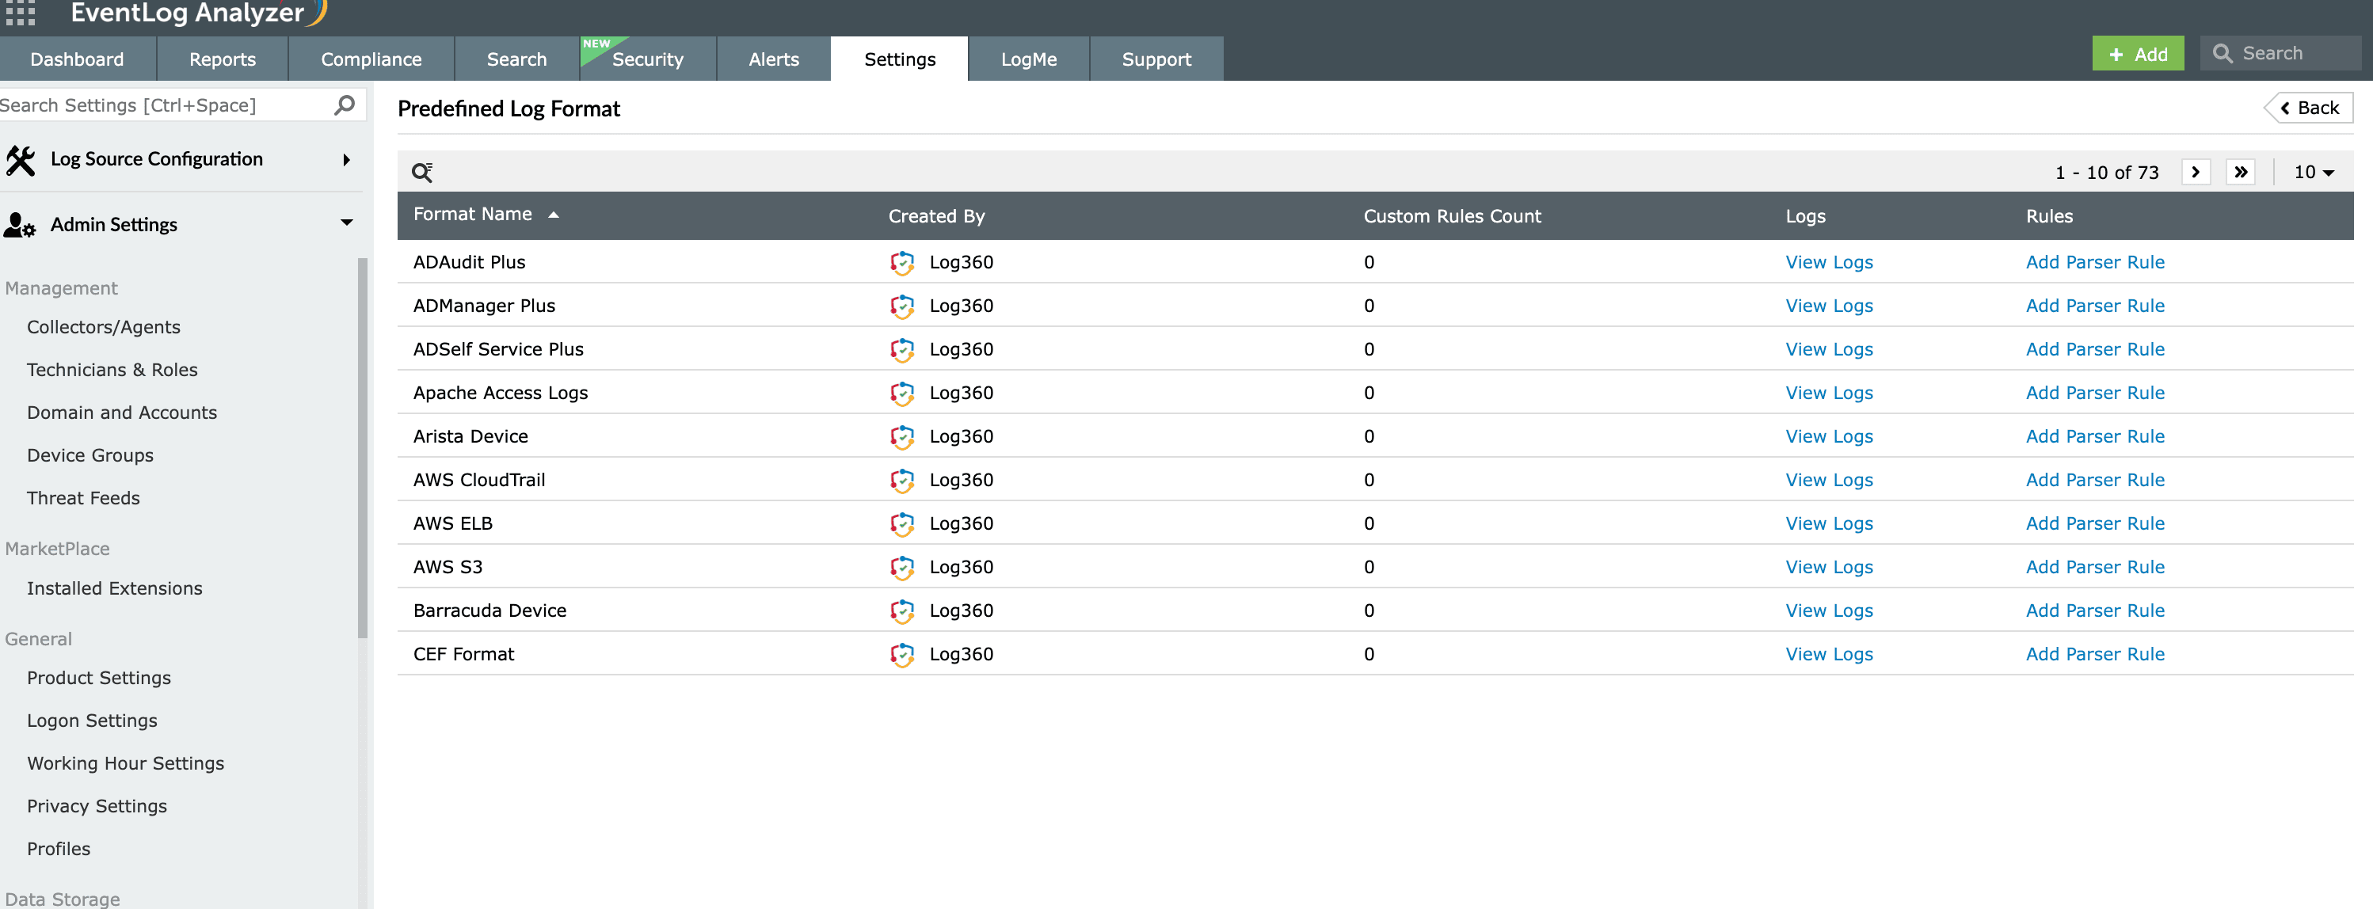Image resolution: width=2373 pixels, height=909 pixels.
Task: Open Technicians & Roles settings
Action: tap(112, 369)
